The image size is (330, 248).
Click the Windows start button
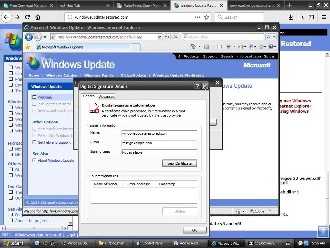(x=15, y=243)
